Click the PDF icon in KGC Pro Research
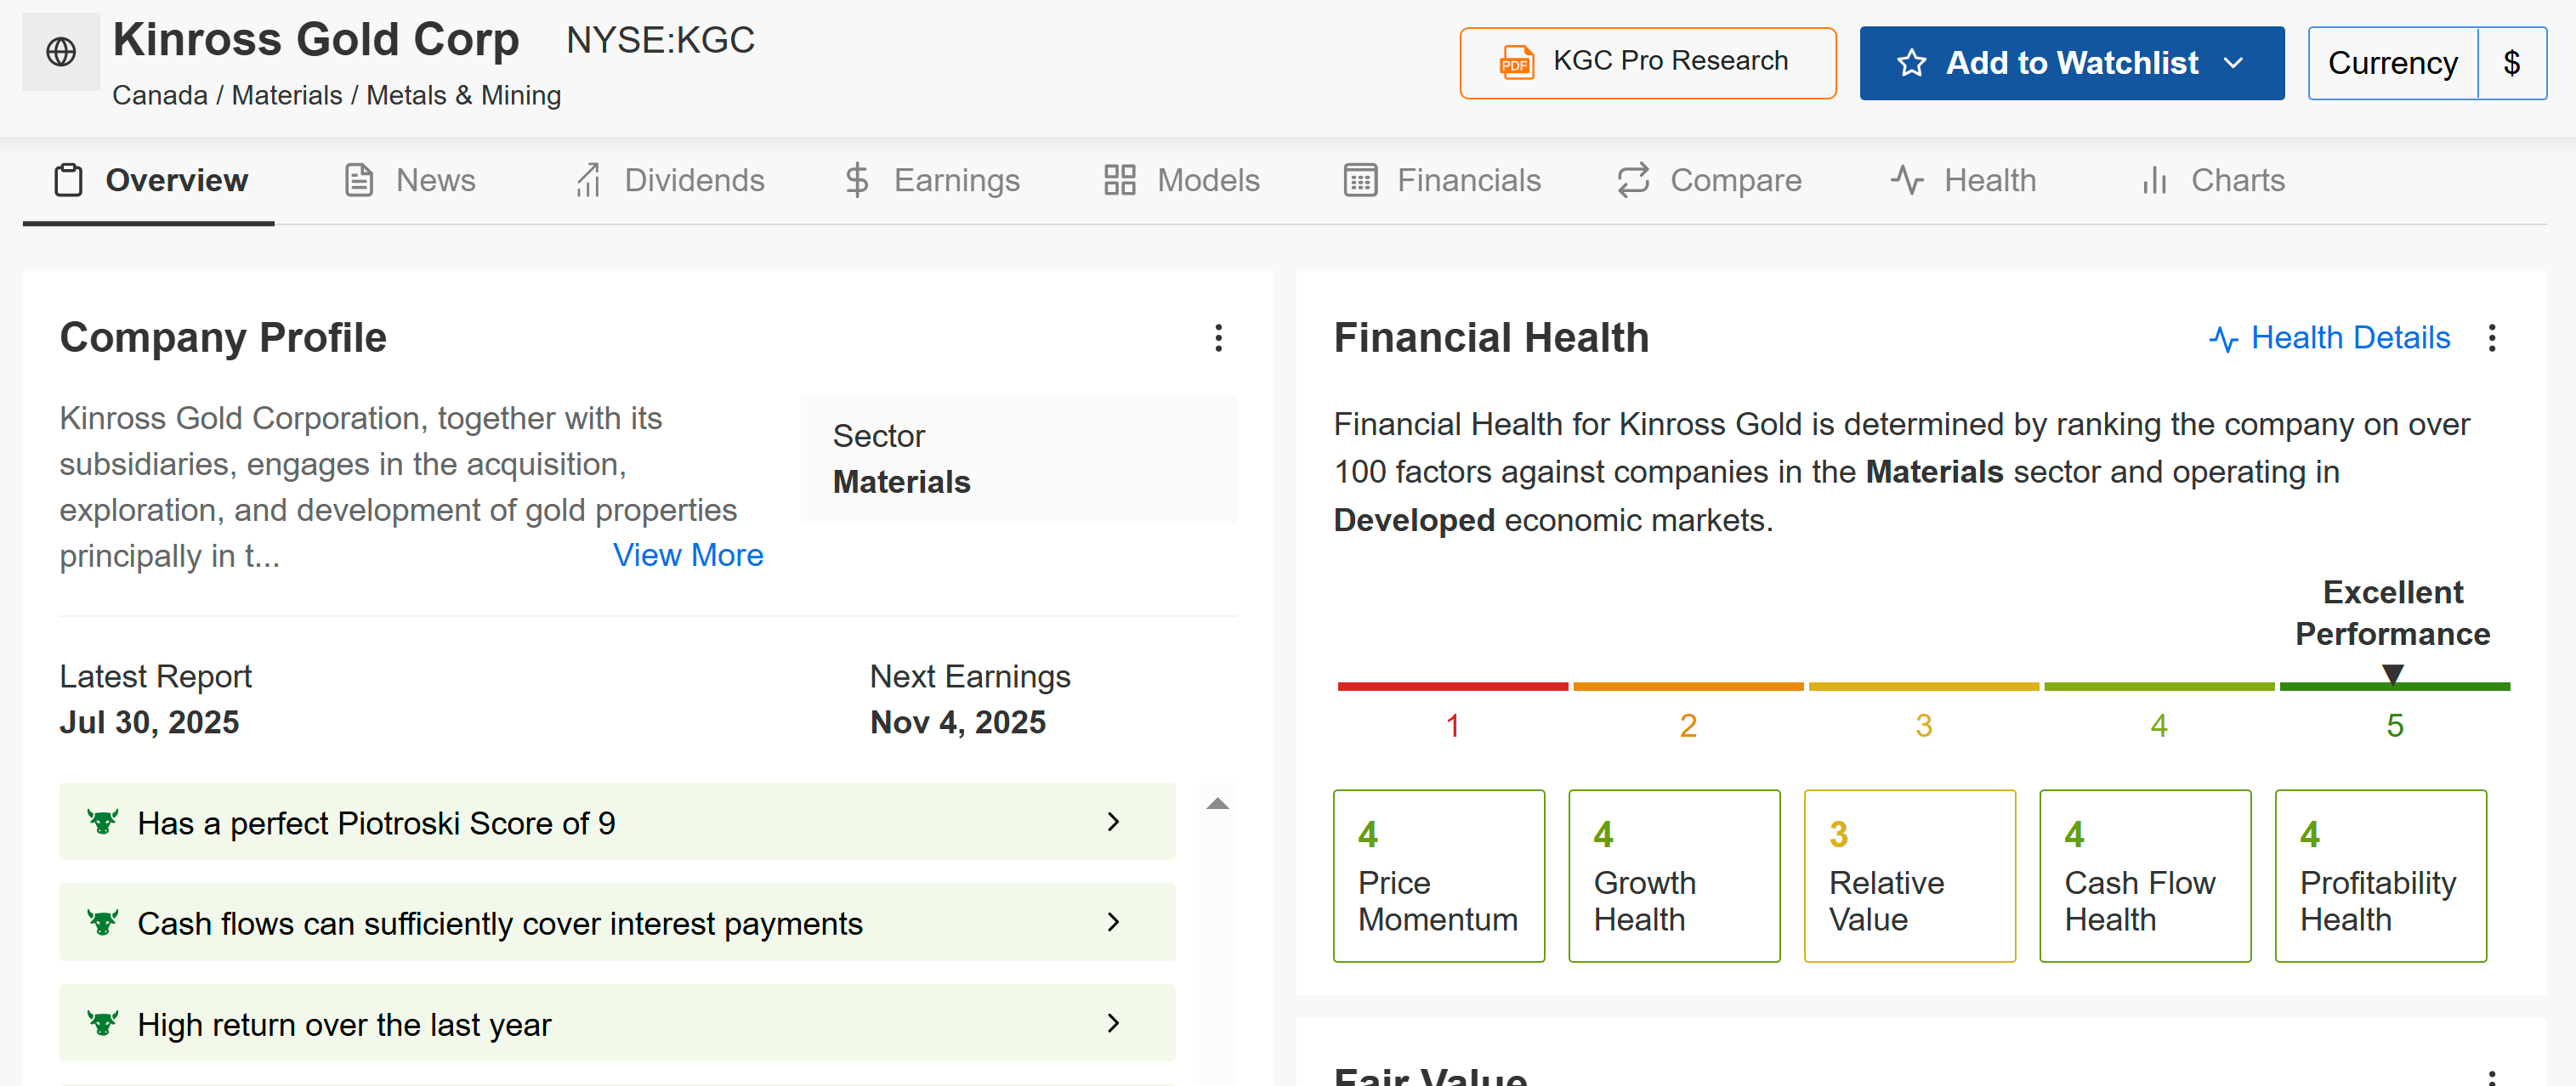 click(x=1516, y=62)
